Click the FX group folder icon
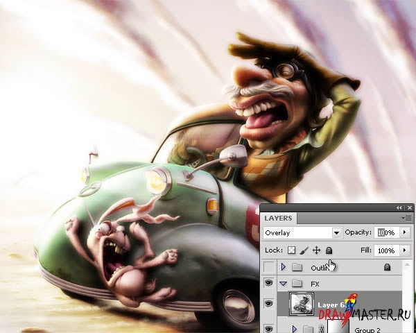 (x=297, y=284)
